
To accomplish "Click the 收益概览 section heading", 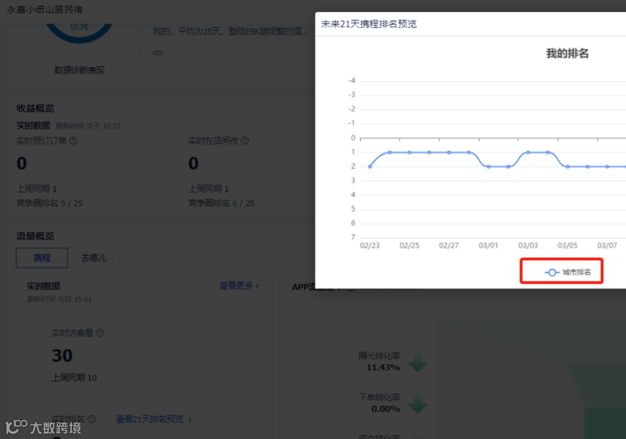I will [35, 108].
